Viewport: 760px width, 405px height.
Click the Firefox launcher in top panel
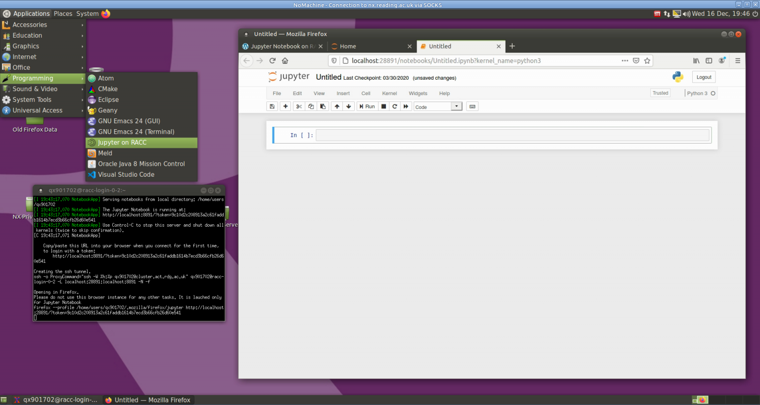(x=106, y=13)
